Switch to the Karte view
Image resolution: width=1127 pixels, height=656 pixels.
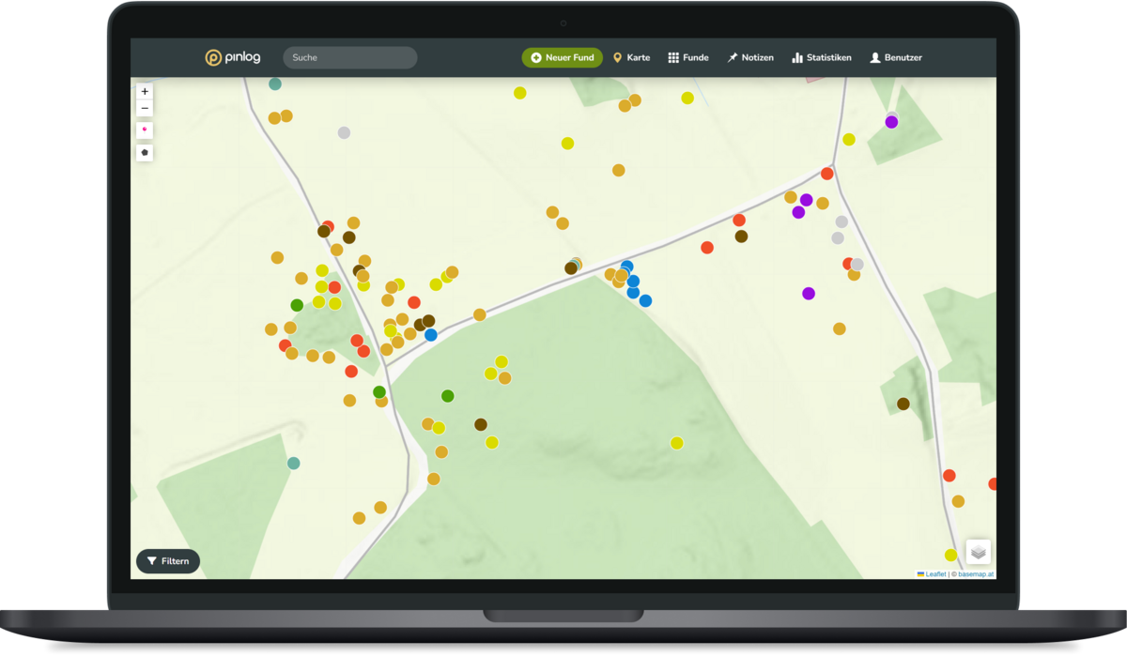[631, 57]
